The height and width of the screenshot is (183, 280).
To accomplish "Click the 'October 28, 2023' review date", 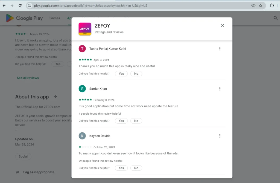I will coord(104,147).
